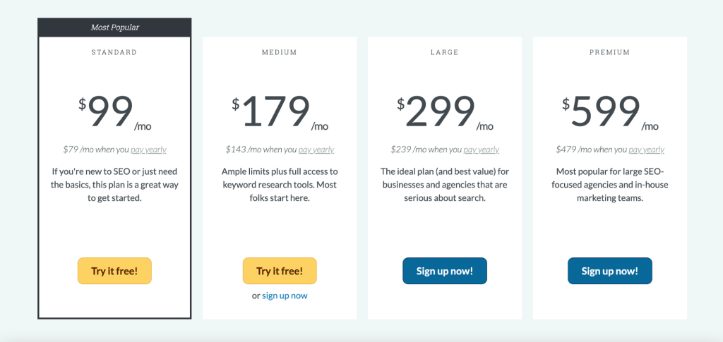
Task: Click the $299 /mo price
Action: point(445,113)
